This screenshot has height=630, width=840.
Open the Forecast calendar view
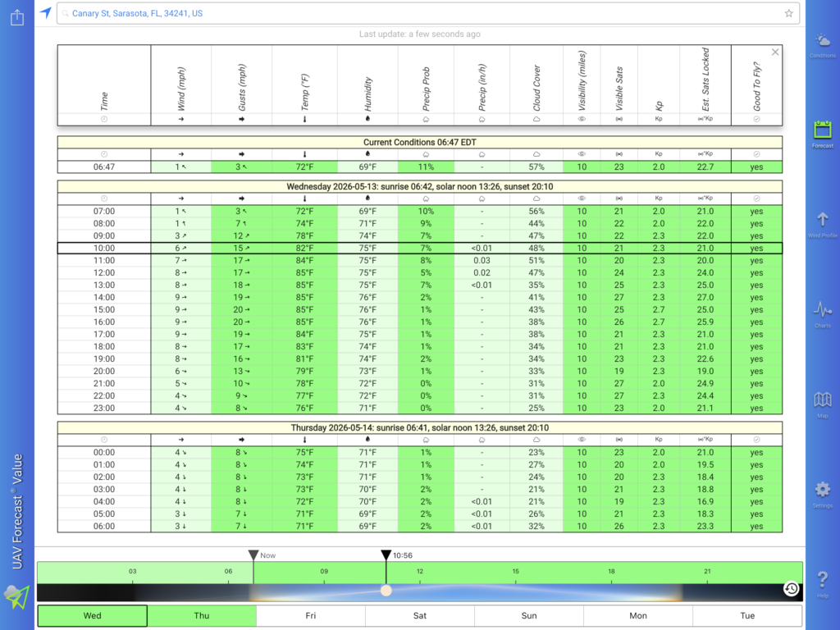822,135
